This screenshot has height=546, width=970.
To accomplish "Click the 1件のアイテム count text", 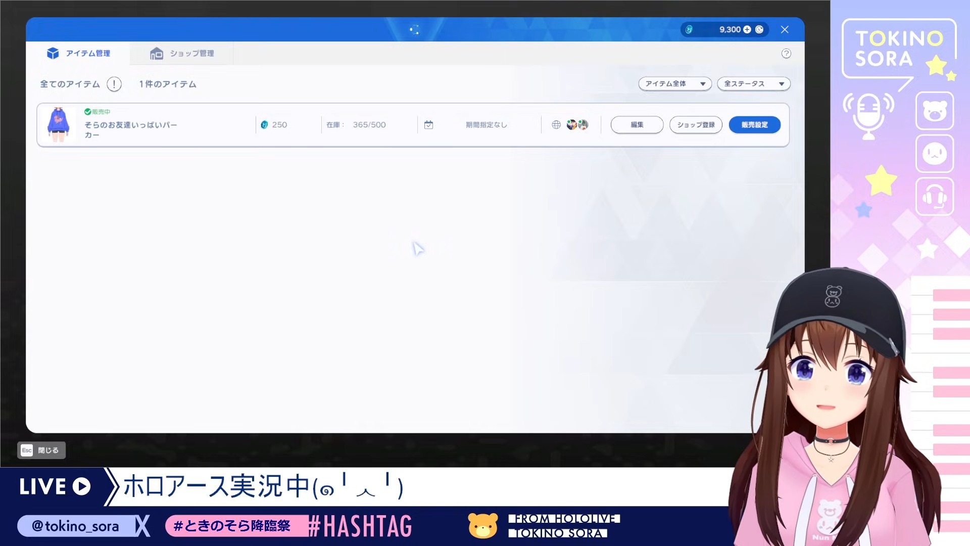I will click(168, 84).
